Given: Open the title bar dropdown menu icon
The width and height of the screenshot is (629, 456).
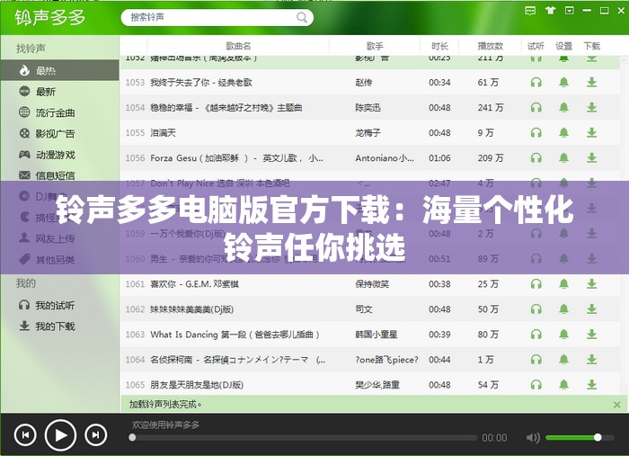Looking at the screenshot, I should pyautogui.click(x=569, y=11).
